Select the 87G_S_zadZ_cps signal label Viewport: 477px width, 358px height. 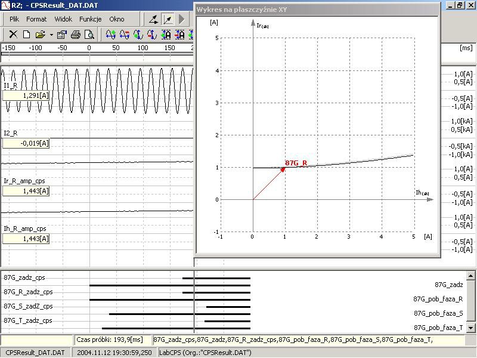[28, 306]
